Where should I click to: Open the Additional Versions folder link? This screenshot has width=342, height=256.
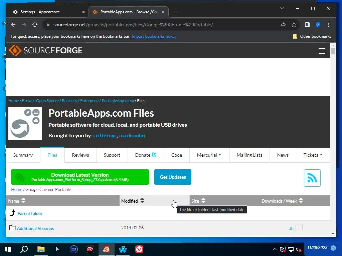(35, 228)
